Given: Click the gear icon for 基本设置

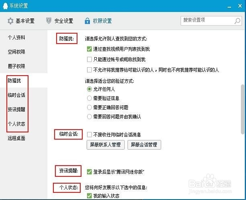Looking at the screenshot, I should 10,21.
